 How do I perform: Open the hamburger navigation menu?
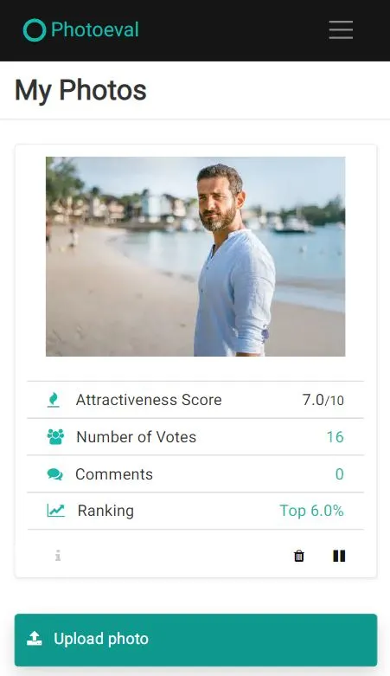pyautogui.click(x=341, y=29)
